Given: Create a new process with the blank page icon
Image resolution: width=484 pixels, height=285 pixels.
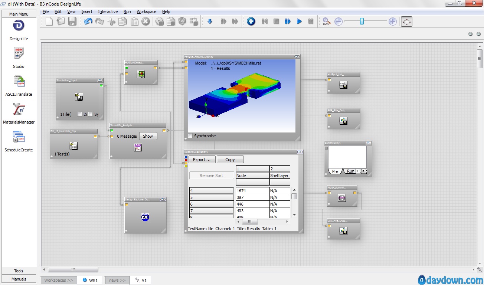Looking at the screenshot, I should [49, 22].
